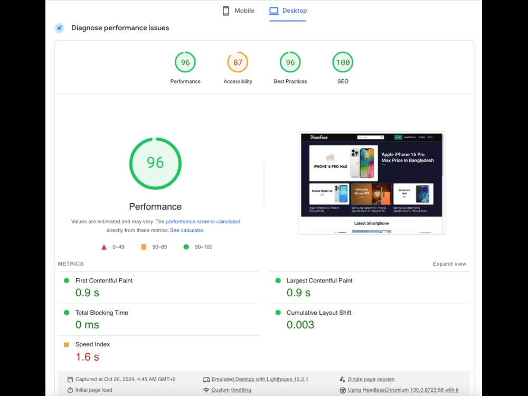Viewport: 528px width, 396px height.
Task: Click 'Diagnose performance issues' heading
Action: (x=120, y=28)
